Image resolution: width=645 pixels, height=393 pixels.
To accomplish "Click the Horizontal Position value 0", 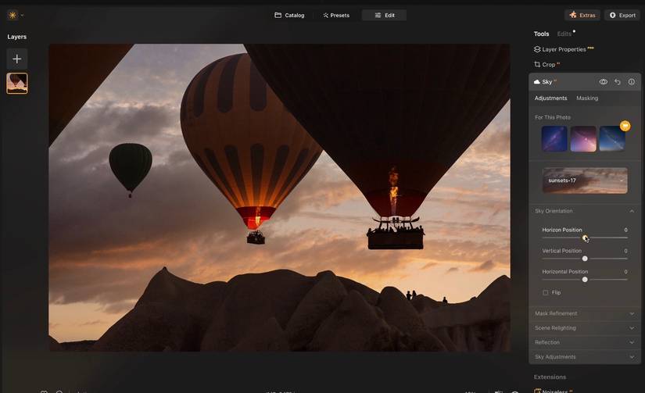I will point(625,272).
